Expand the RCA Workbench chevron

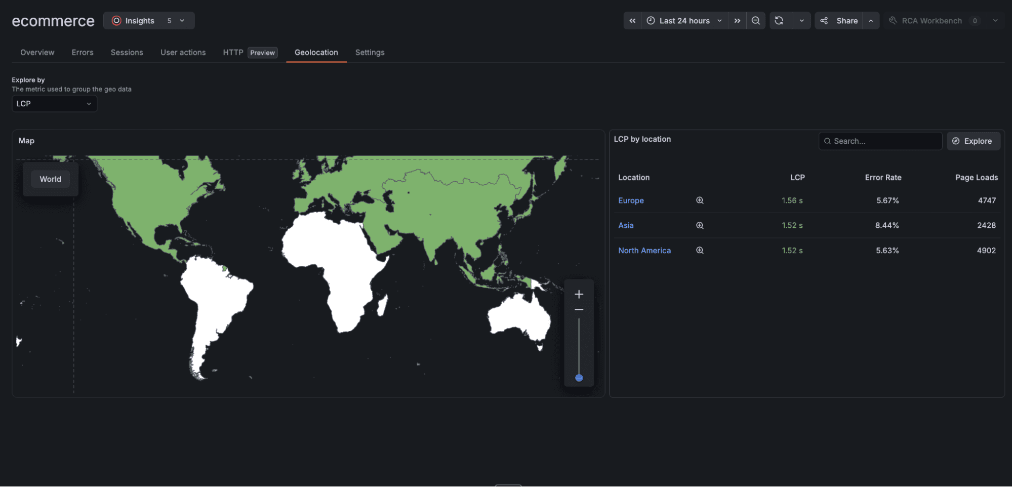[995, 21]
